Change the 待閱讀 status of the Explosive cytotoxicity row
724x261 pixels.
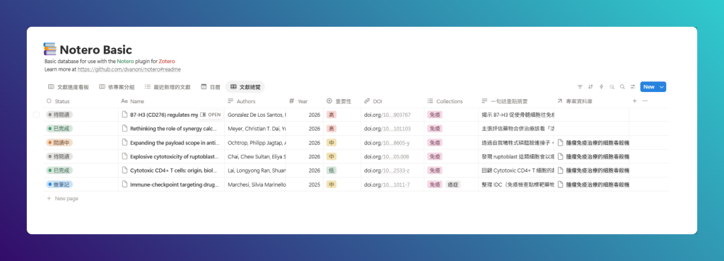[59, 156]
